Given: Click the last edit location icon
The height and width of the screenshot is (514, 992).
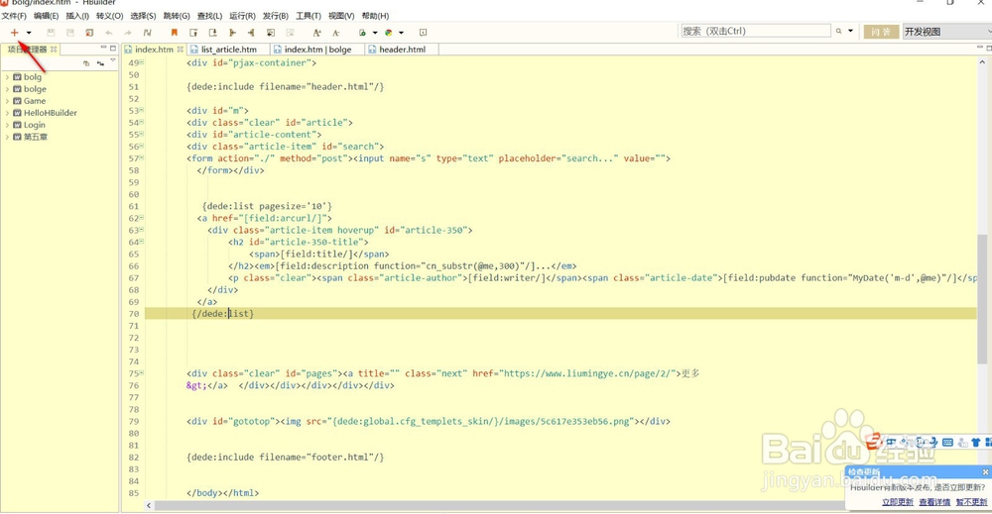Looking at the screenshot, I should point(148,33).
